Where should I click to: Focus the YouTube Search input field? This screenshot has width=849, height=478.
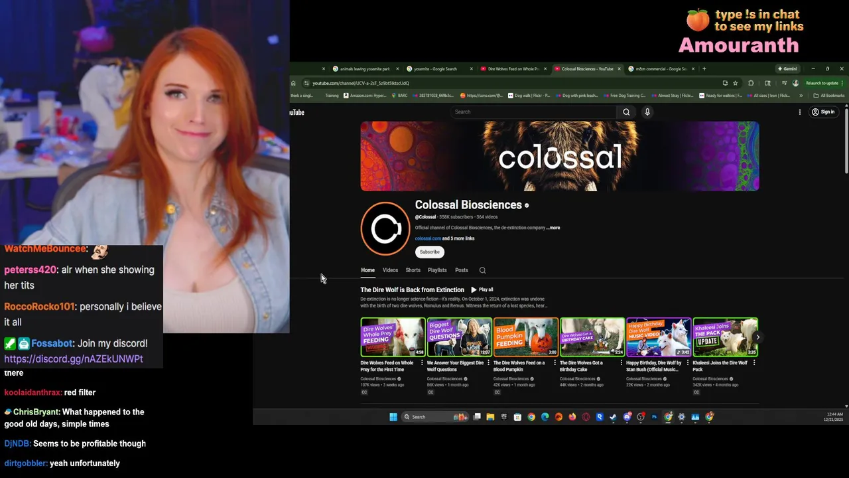(x=535, y=112)
